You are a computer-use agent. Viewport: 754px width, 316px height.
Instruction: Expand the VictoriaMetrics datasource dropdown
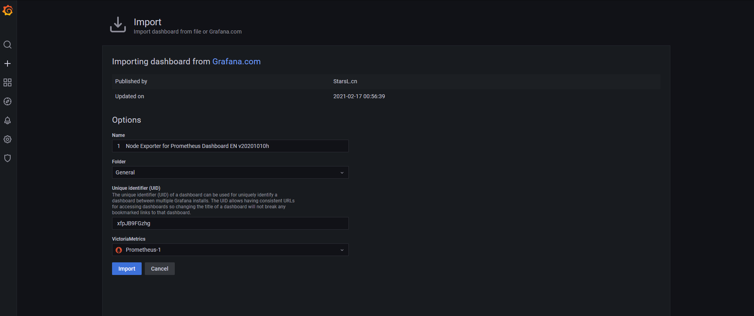(x=230, y=250)
